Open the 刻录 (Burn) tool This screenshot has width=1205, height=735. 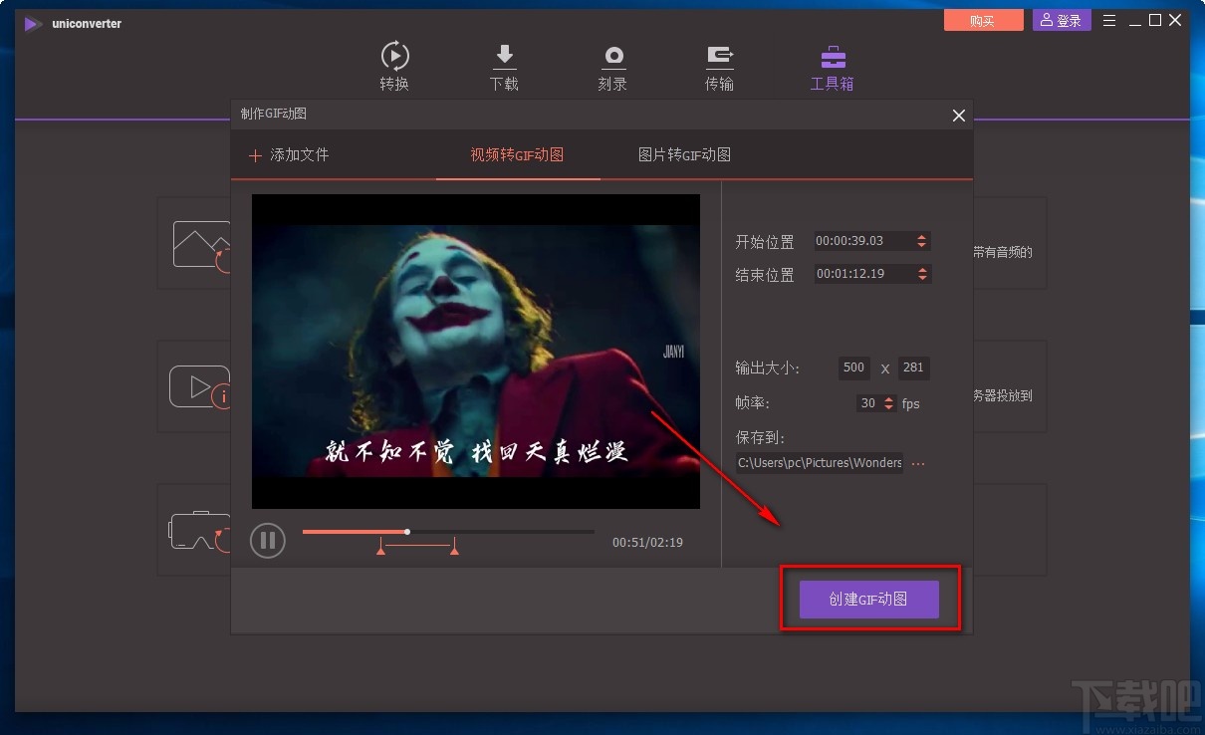pos(612,65)
